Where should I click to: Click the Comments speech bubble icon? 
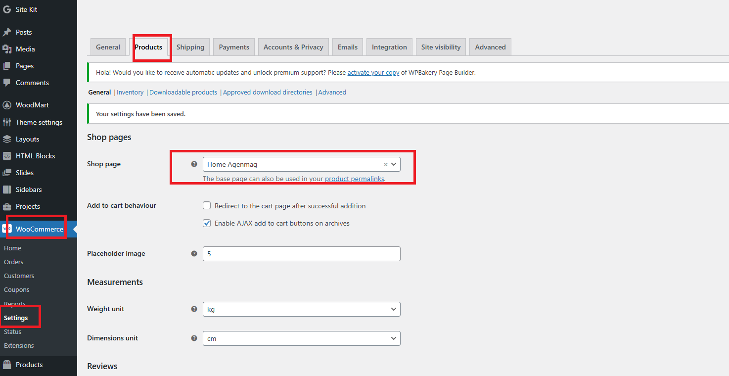[7, 83]
